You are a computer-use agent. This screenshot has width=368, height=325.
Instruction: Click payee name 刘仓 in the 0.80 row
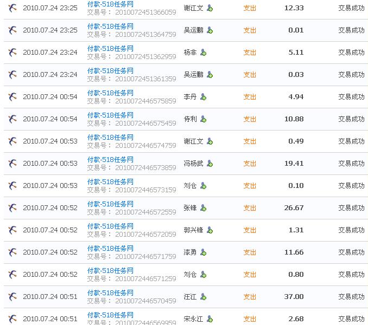[191, 275]
